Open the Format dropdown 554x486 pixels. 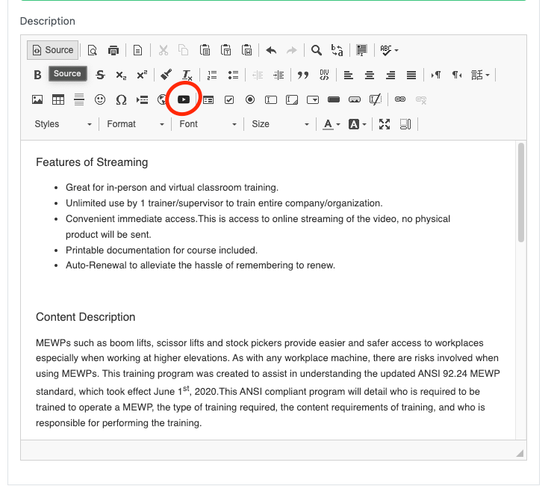click(x=135, y=124)
